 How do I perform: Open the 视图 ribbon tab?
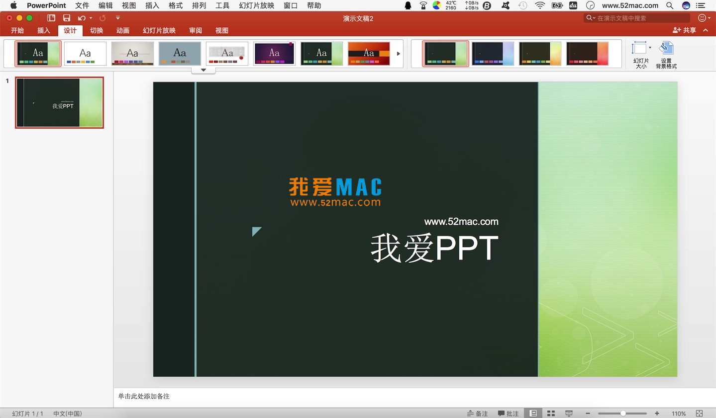click(x=222, y=30)
